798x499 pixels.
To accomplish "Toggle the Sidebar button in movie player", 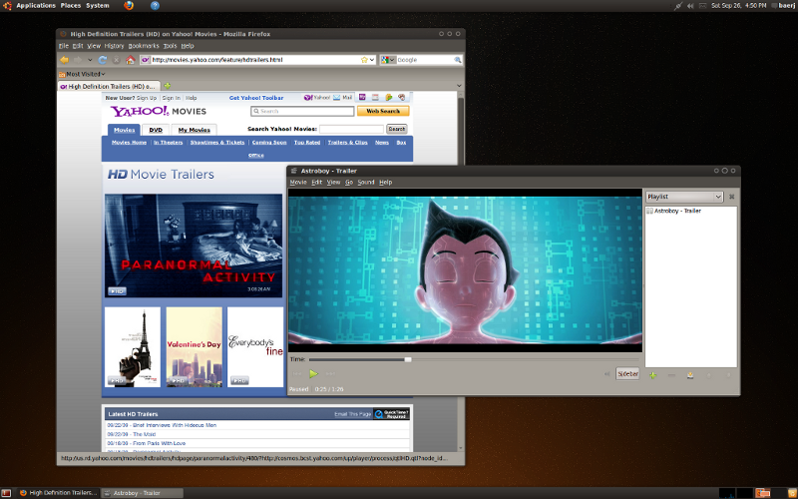I will tap(627, 374).
